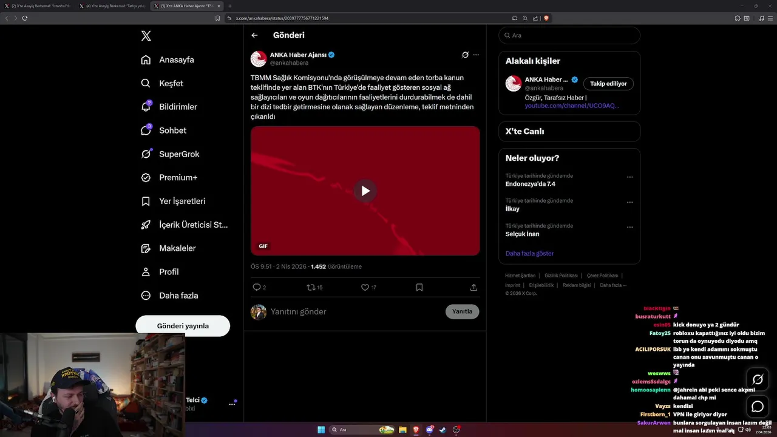Image resolution: width=777 pixels, height=437 pixels.
Task: Open the Hizmet Şartları footer link
Action: [x=520, y=276]
